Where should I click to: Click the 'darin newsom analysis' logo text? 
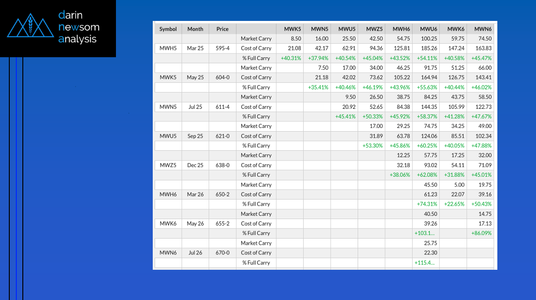coord(79,27)
